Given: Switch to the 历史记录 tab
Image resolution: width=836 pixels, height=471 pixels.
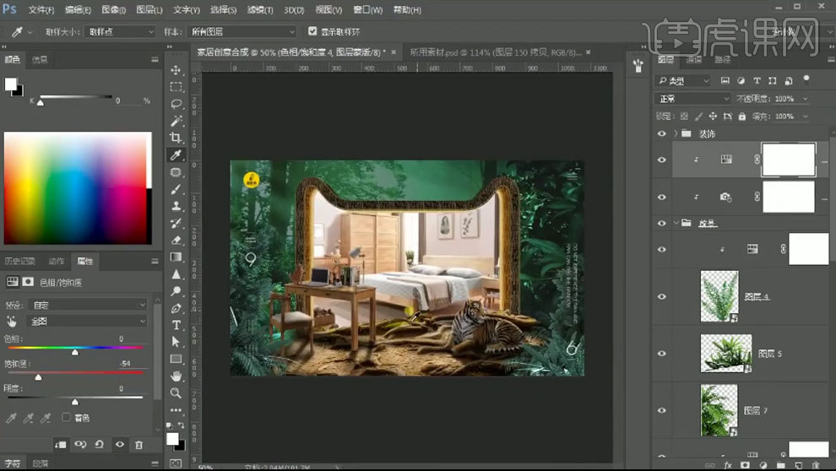Looking at the screenshot, I should tap(19, 261).
